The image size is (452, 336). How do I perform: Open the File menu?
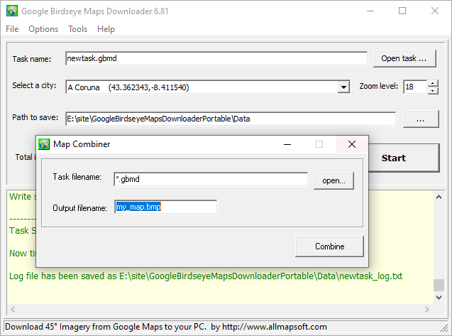point(12,29)
